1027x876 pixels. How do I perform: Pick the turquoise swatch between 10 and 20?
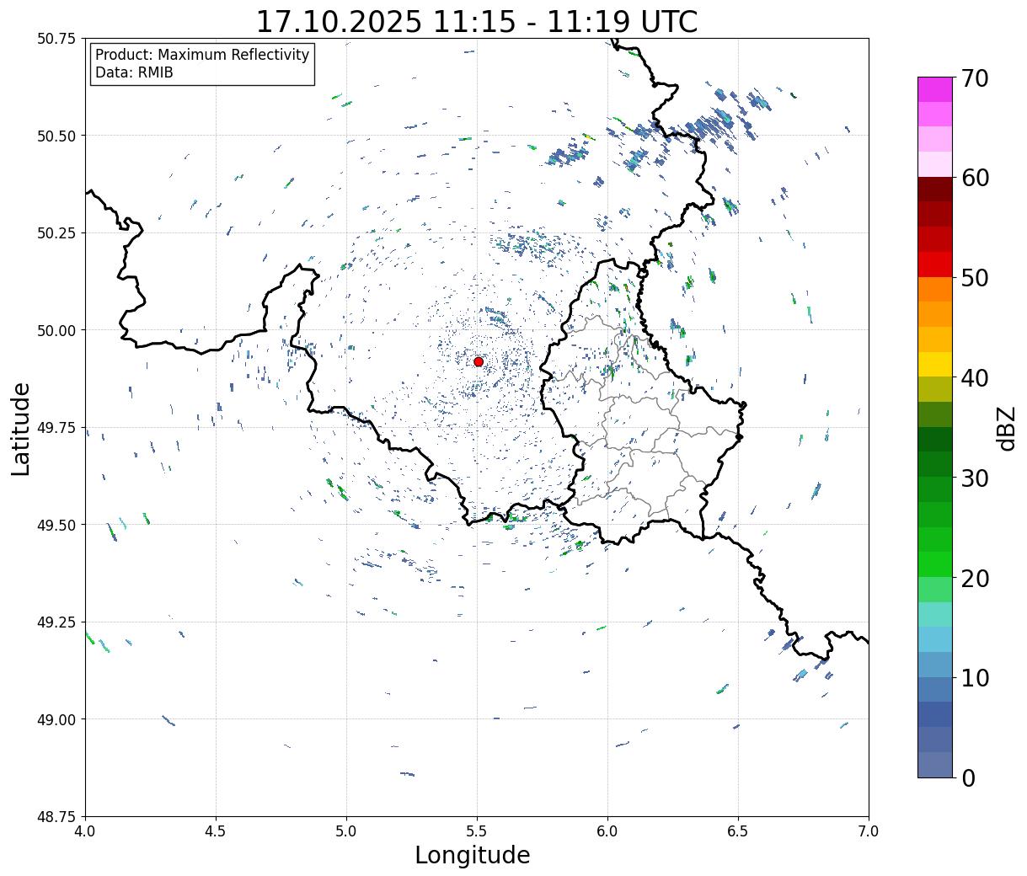tap(935, 615)
